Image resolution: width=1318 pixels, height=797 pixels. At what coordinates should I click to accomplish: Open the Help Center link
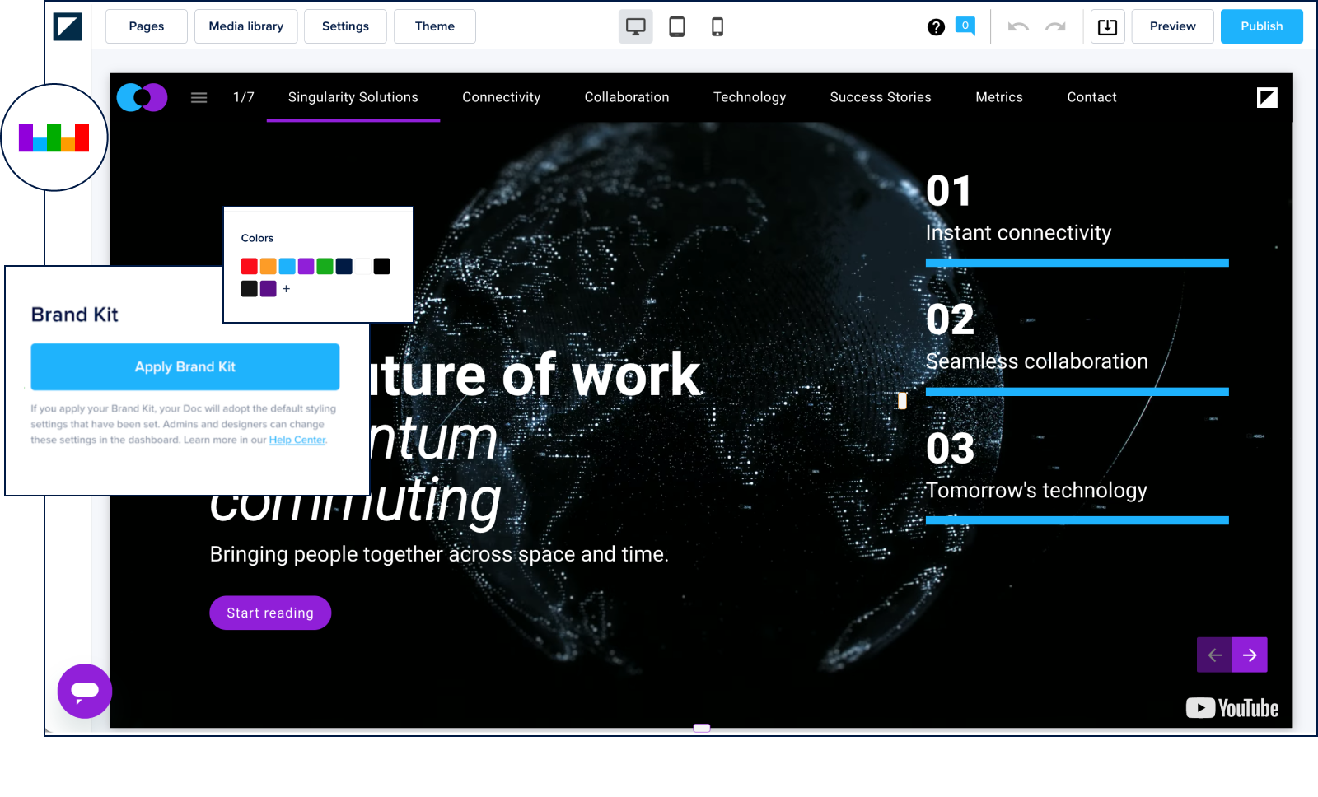point(297,440)
